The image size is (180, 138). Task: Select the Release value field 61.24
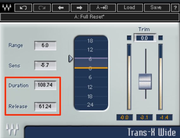45,107
